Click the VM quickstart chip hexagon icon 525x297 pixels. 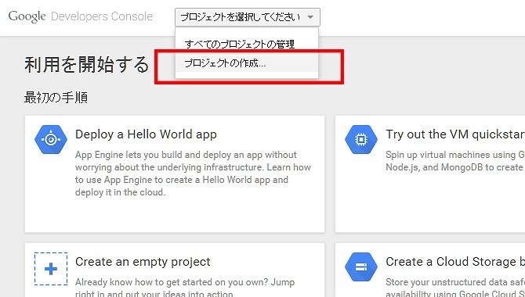pos(361,139)
